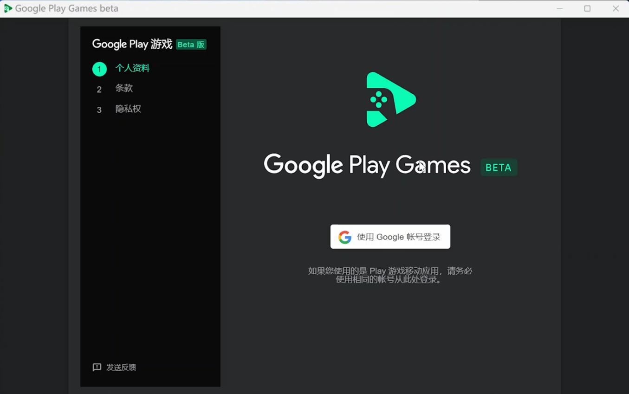This screenshot has height=394, width=629.
Task: Click the same-account login hint text
Action: [x=390, y=275]
